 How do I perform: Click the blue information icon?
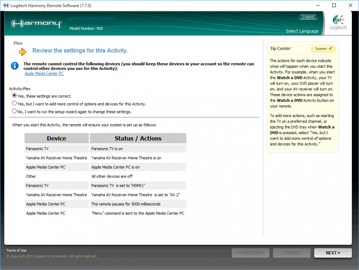tap(14, 66)
